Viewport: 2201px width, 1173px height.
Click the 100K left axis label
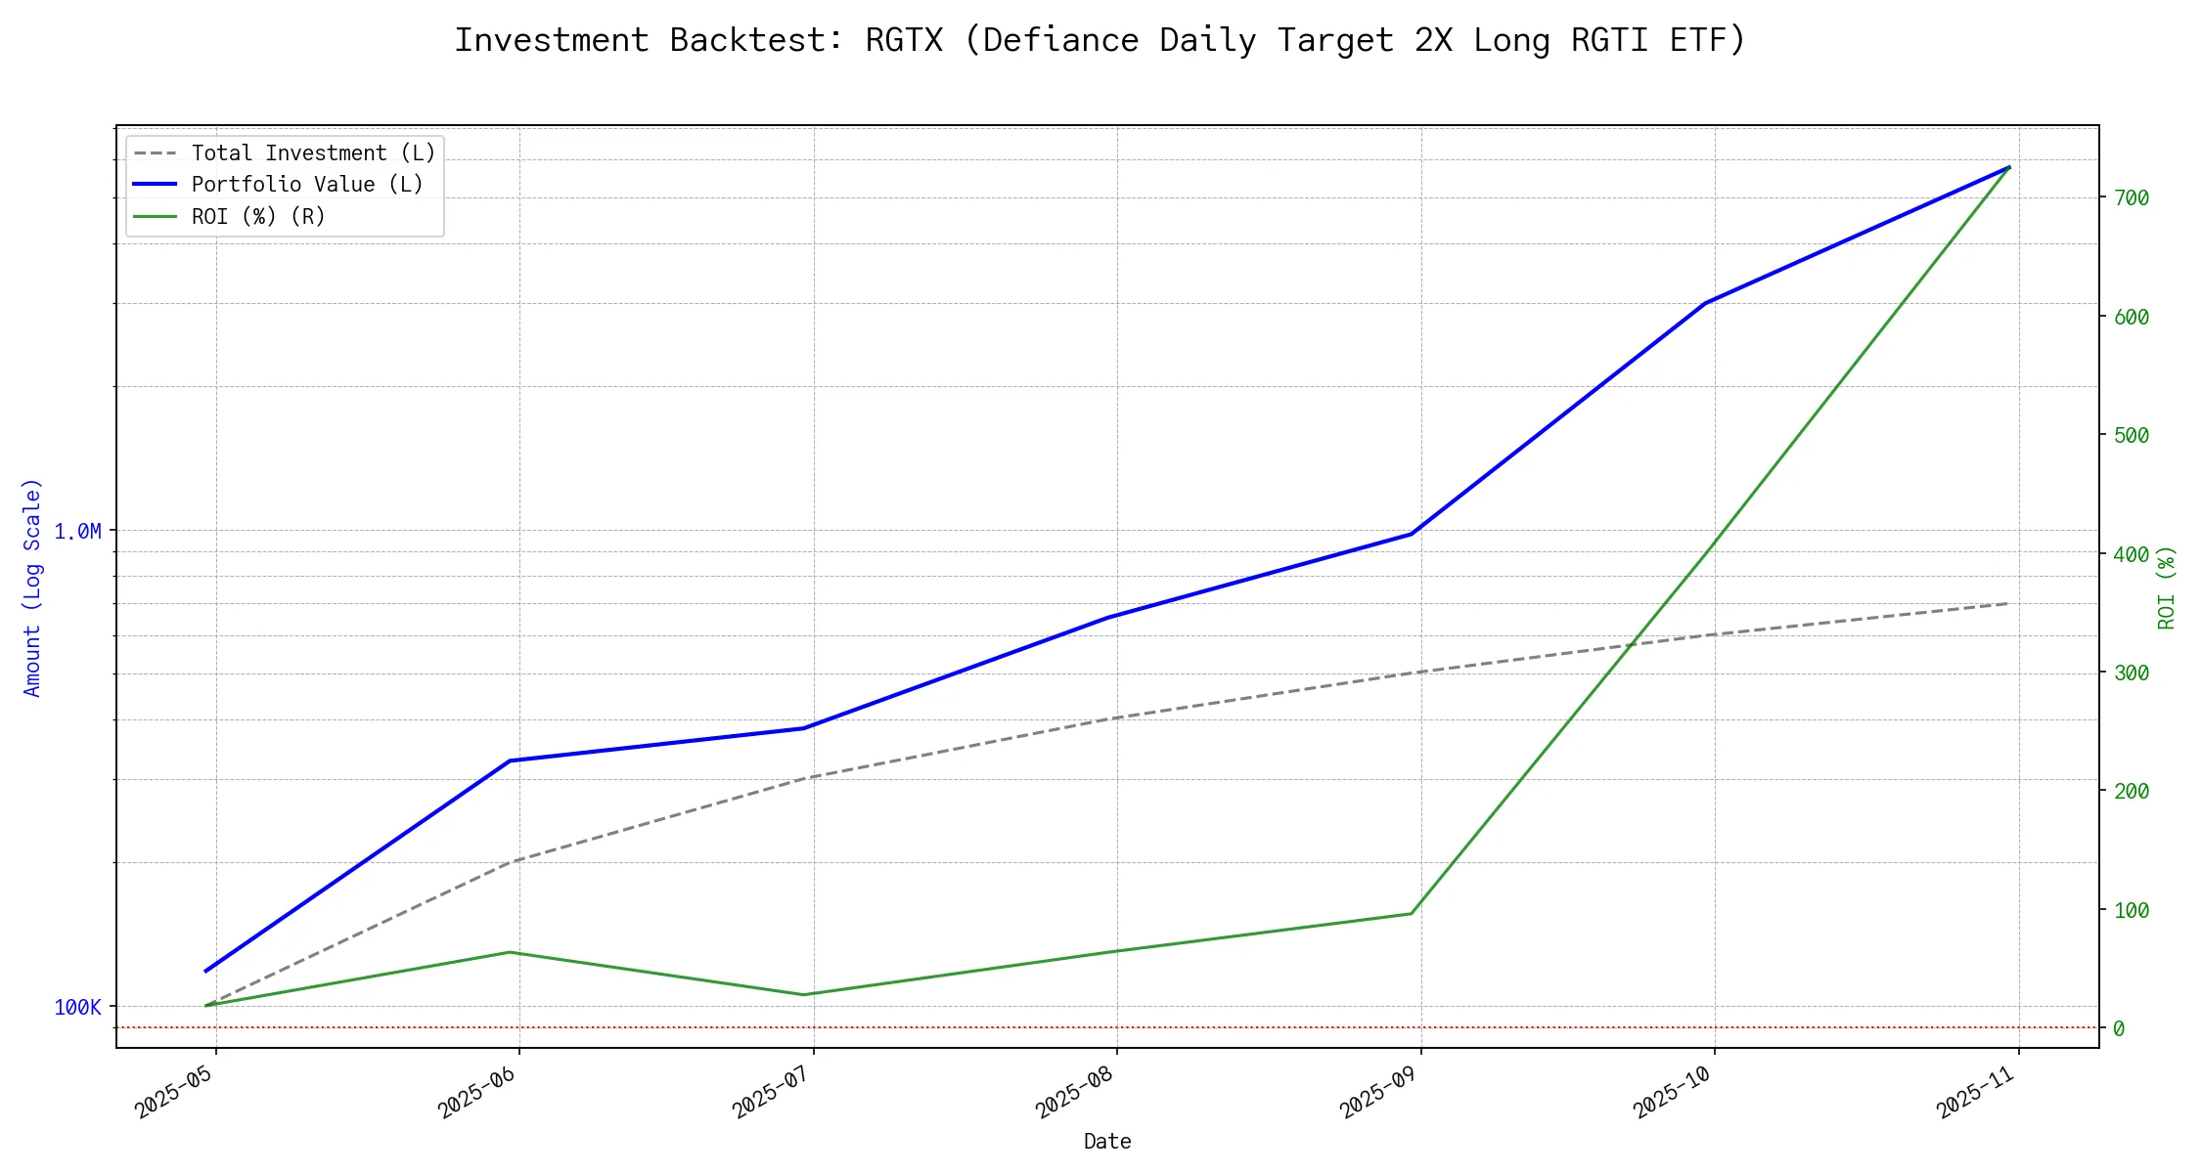(77, 1008)
